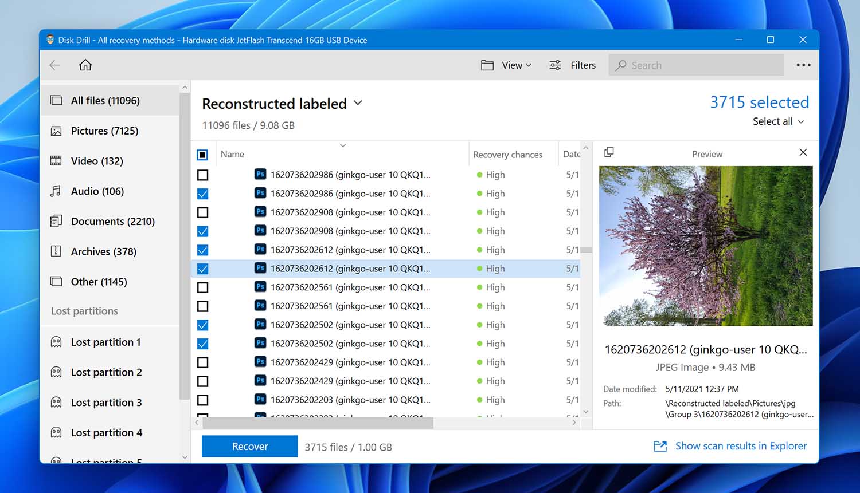This screenshot has height=493, width=860.
Task: Open Documents (2210) category
Action: [x=112, y=222]
